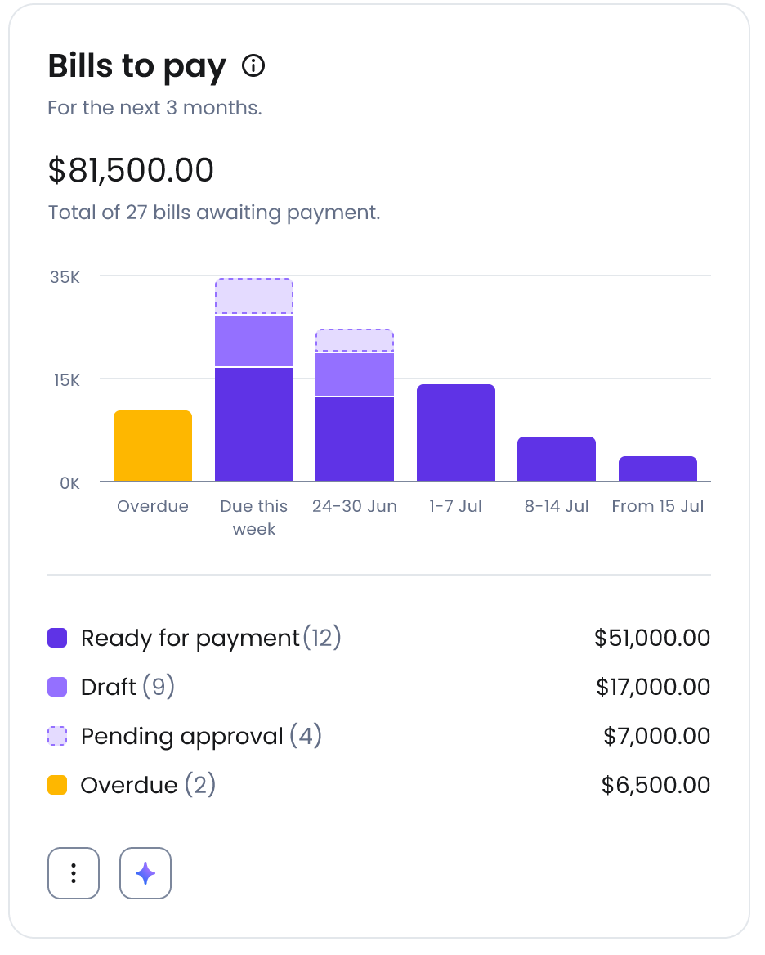The image size is (765, 955).
Task: Click the Overdue (2) legend label
Action: point(148,785)
